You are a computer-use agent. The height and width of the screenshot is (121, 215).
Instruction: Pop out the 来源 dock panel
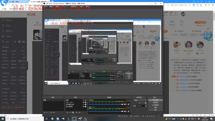[86, 97]
